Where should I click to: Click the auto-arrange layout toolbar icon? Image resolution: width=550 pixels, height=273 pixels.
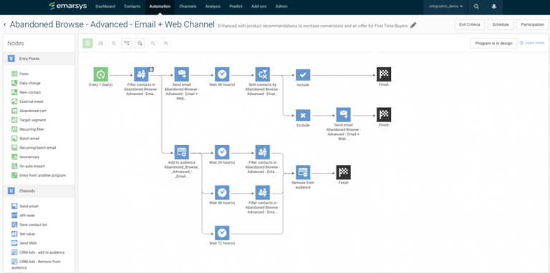click(x=127, y=44)
